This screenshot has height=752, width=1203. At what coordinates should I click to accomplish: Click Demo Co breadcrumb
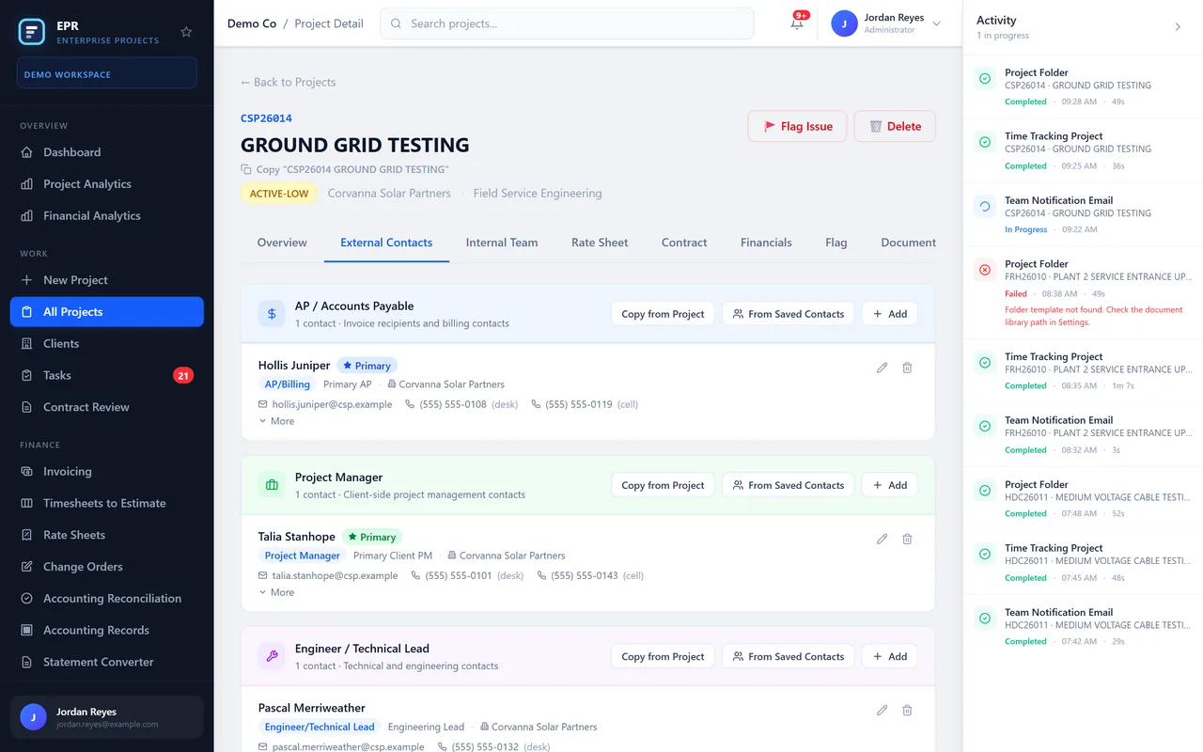pyautogui.click(x=252, y=23)
